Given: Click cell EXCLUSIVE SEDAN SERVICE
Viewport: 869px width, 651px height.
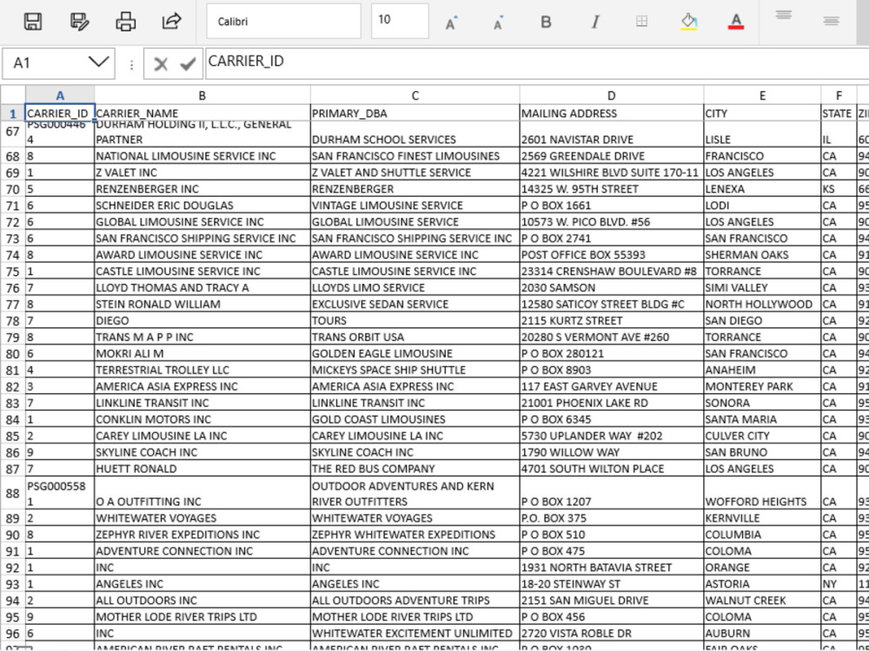Looking at the screenshot, I should point(415,304).
